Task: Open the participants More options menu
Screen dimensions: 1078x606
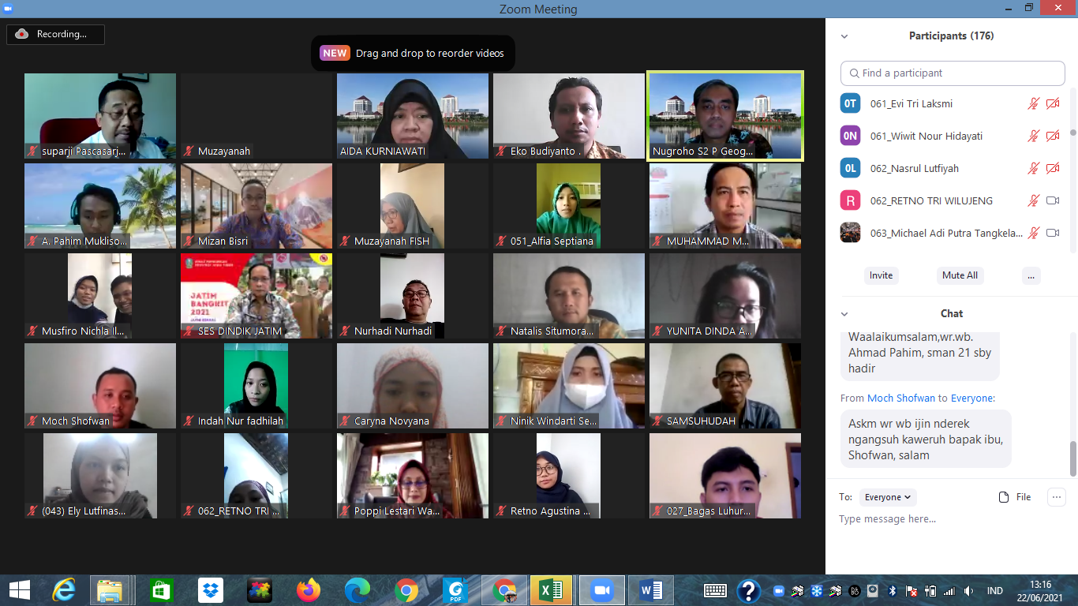Action: 1029,275
